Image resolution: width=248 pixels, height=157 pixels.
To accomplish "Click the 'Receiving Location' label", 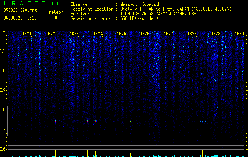I will (x=92, y=9).
